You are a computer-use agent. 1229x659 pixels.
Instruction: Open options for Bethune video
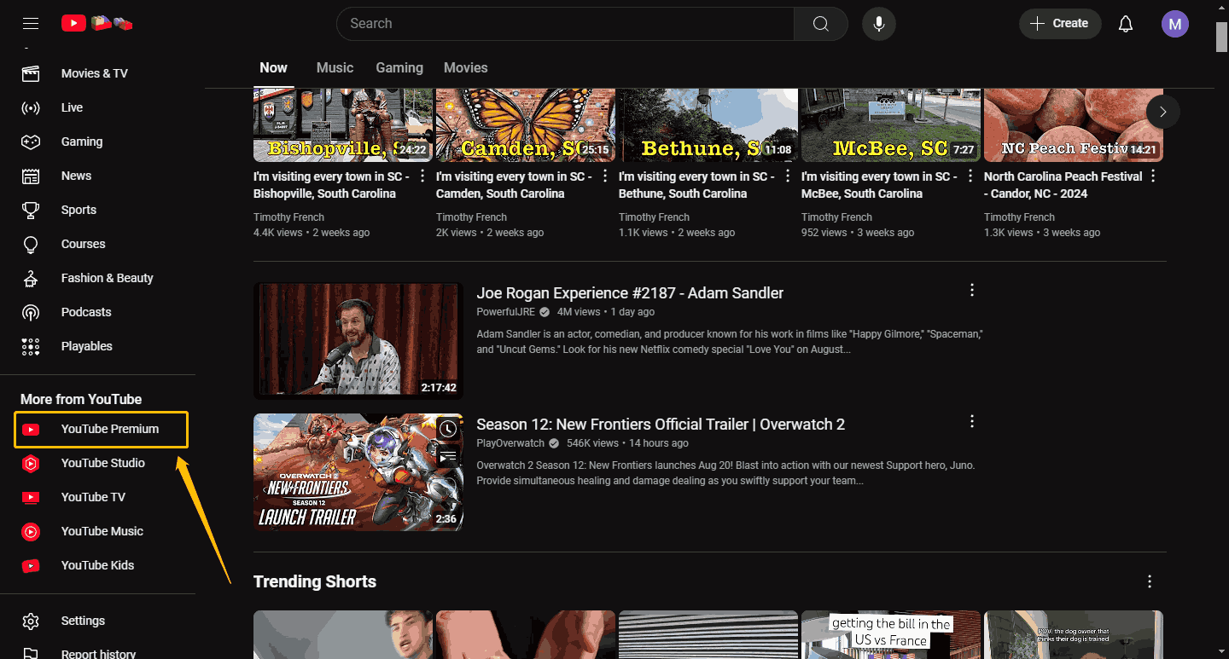pos(788,176)
